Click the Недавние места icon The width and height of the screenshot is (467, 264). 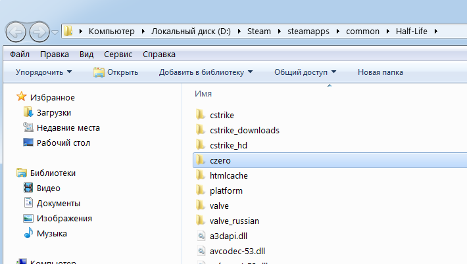coord(28,127)
